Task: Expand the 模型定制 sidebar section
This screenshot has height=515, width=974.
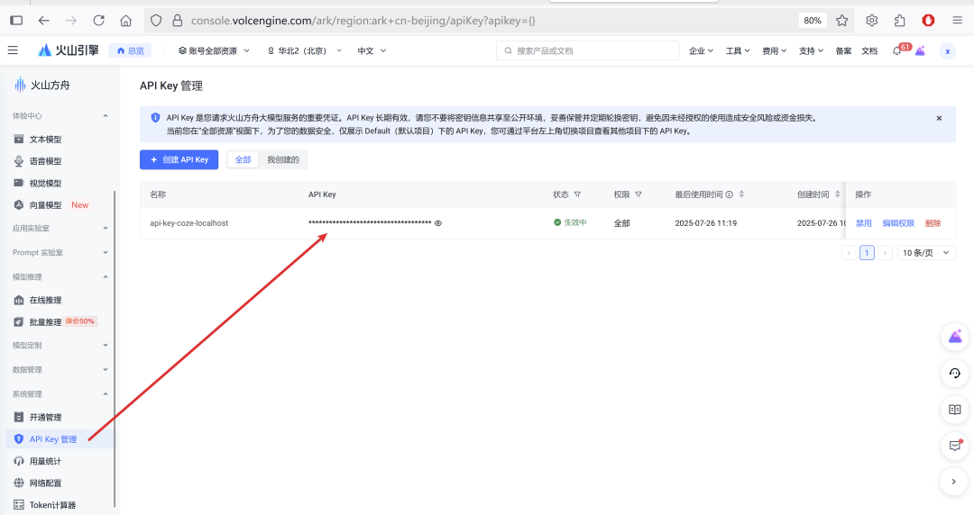Action: pos(60,345)
